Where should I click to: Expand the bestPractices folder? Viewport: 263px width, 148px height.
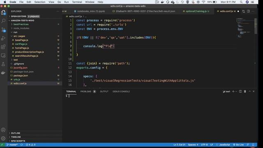21,24
